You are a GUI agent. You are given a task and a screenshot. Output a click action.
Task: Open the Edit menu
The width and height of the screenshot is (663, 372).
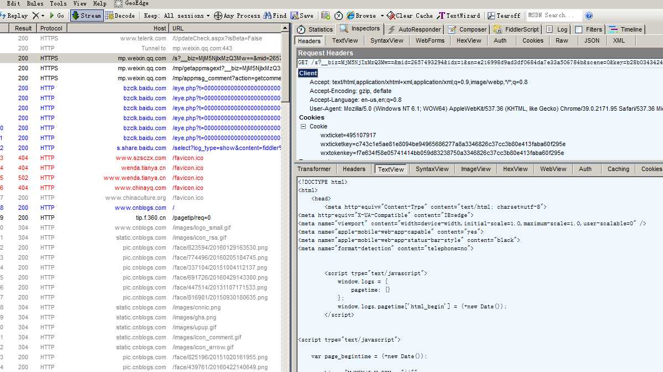[13, 3]
